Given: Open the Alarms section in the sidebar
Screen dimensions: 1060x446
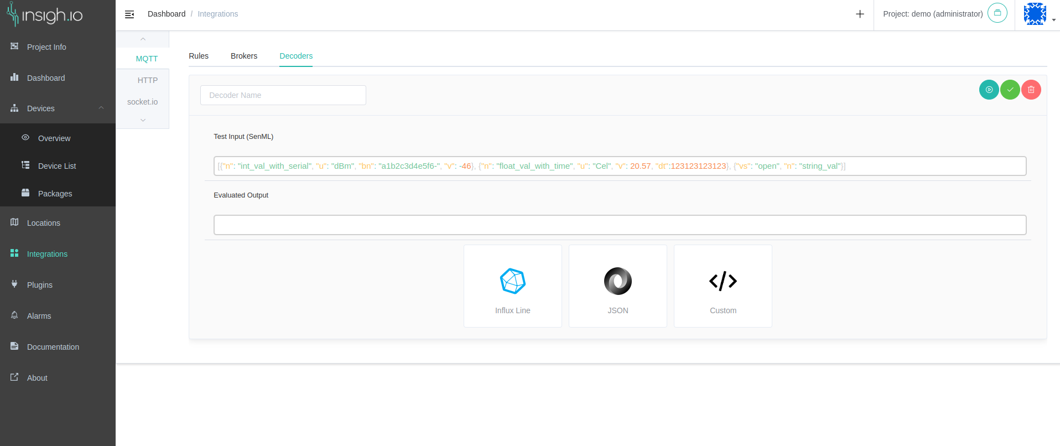Looking at the screenshot, I should 39,315.
